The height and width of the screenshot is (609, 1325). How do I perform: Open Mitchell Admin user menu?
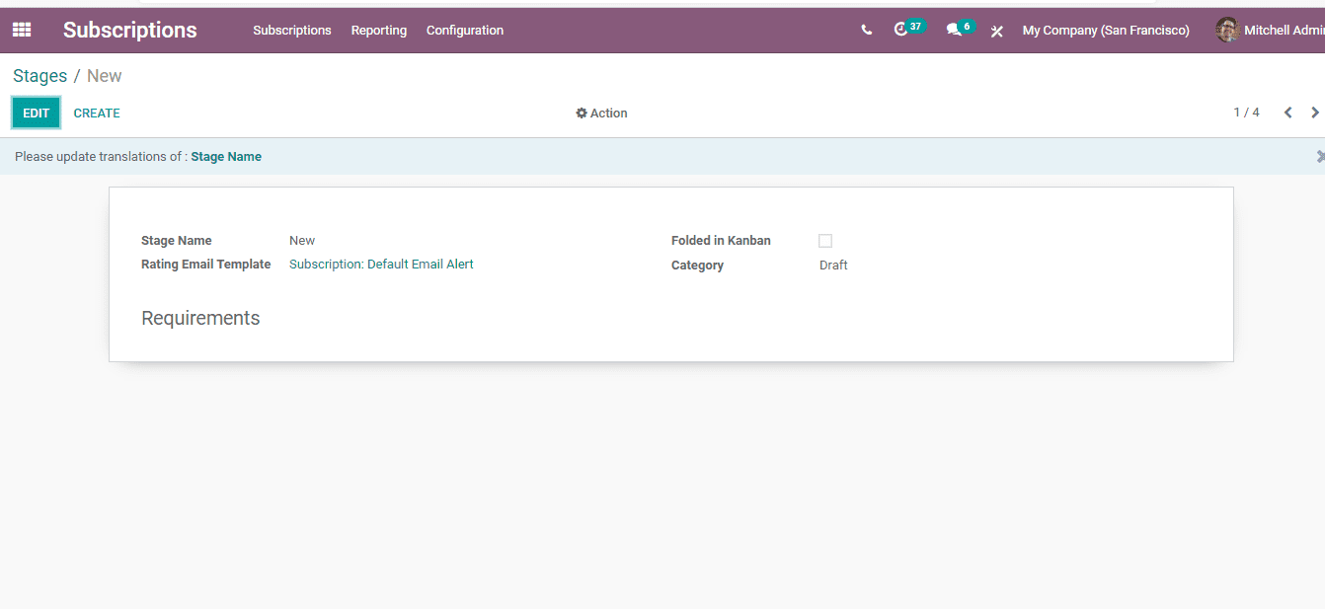[x=1270, y=31]
